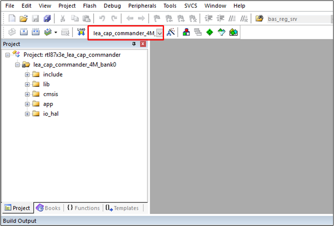Select the io_hal folder
Viewport: 334px width, 226px height.
click(51, 113)
